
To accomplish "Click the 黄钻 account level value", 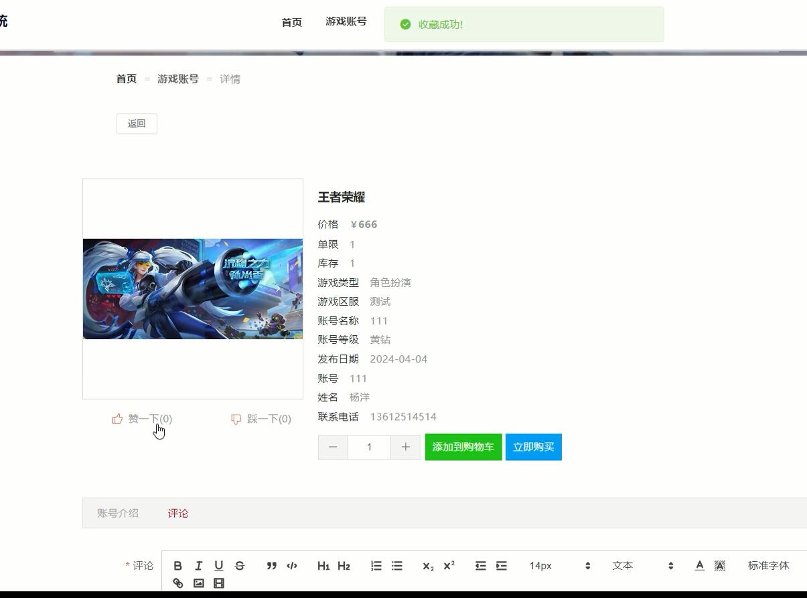I will pos(380,340).
